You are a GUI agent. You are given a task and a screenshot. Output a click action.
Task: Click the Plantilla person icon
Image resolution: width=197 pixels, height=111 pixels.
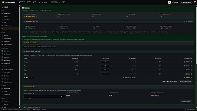click(x=2, y=17)
